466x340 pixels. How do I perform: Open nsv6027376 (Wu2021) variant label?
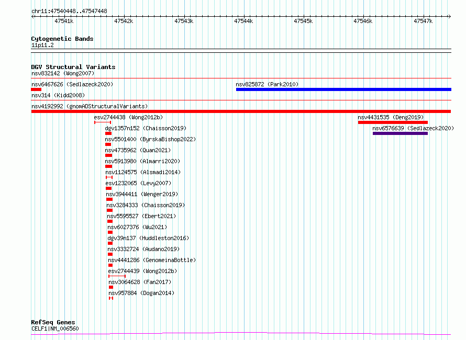pos(137,227)
